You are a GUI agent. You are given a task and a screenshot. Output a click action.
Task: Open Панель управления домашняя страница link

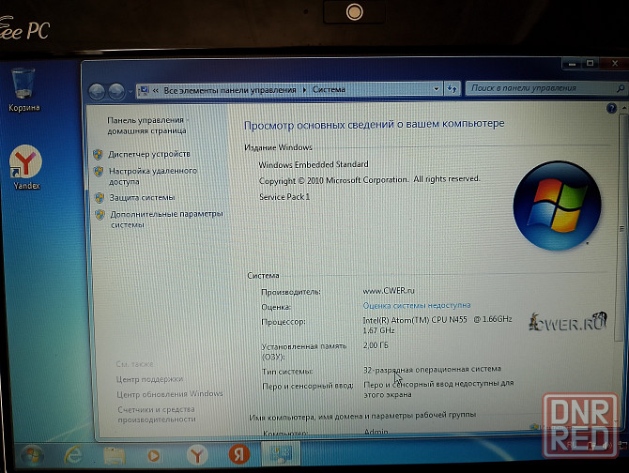(146, 126)
